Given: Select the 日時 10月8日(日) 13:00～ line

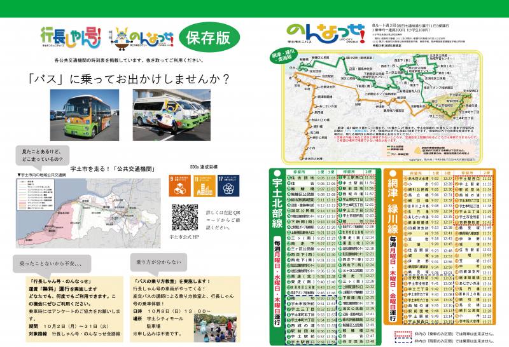Looking at the screenshot, I should (172, 311).
